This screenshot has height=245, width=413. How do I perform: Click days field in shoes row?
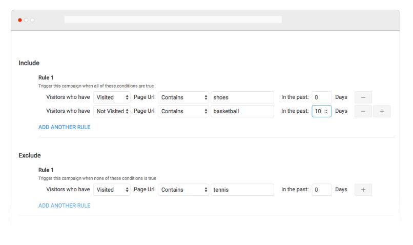tap(321, 97)
